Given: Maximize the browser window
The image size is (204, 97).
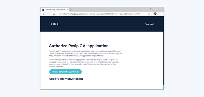Looking at the screenshot, I should [156, 9].
